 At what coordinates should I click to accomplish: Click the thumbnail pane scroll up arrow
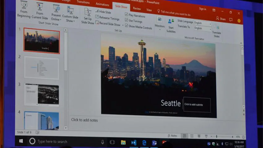pos(66,30)
